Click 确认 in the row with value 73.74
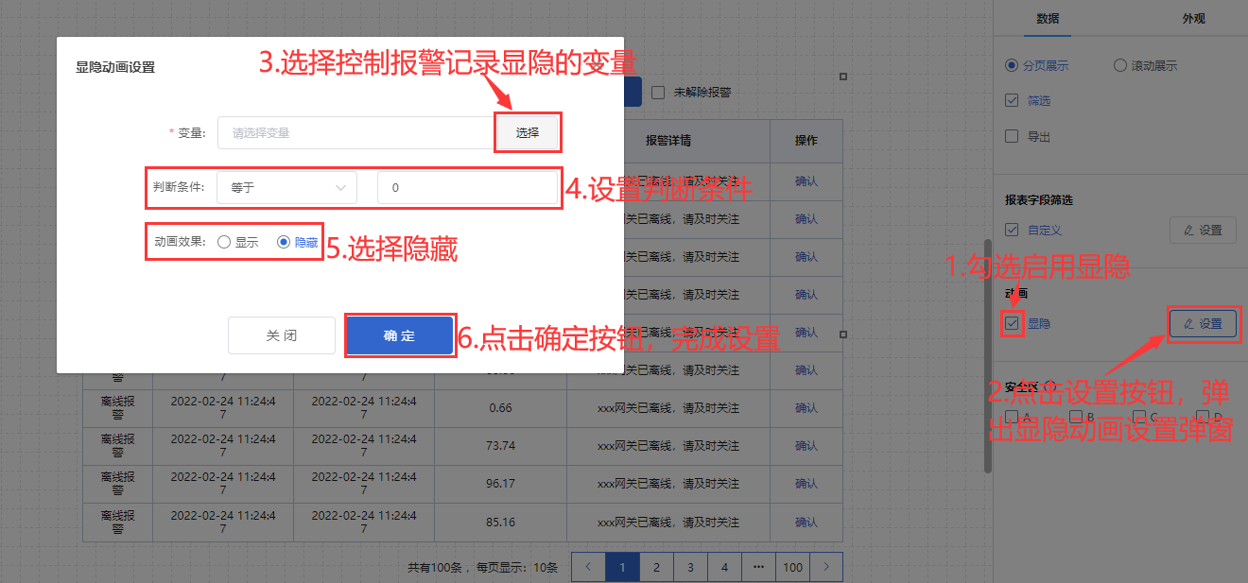Viewport: 1248px width, 583px height. pyautogui.click(x=806, y=446)
